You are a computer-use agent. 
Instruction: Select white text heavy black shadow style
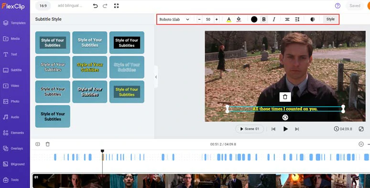tap(90, 92)
